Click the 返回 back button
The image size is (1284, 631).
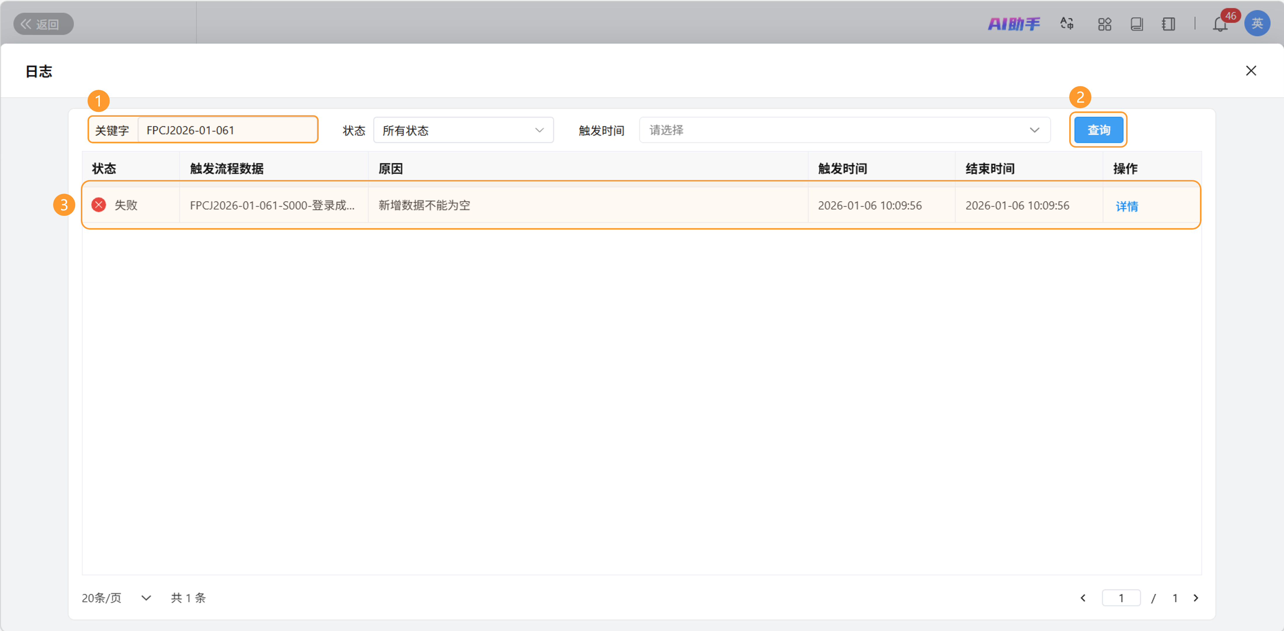point(43,24)
